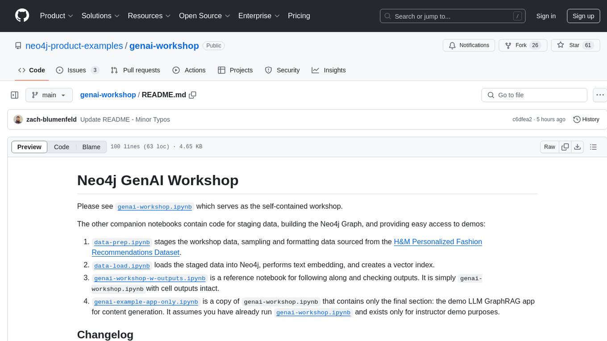Open data-prep.ipynb notebook link

(x=122, y=242)
